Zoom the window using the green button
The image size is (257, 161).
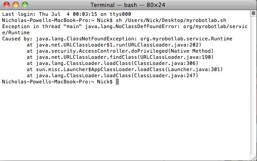[25, 5]
